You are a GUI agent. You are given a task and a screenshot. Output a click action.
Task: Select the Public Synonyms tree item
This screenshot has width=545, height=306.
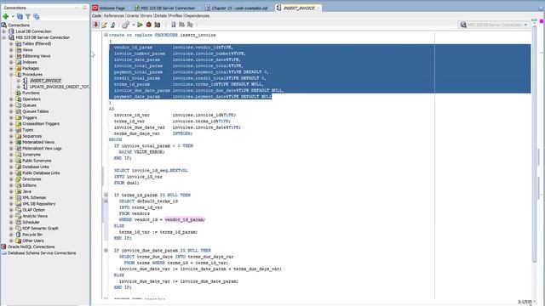(37, 161)
